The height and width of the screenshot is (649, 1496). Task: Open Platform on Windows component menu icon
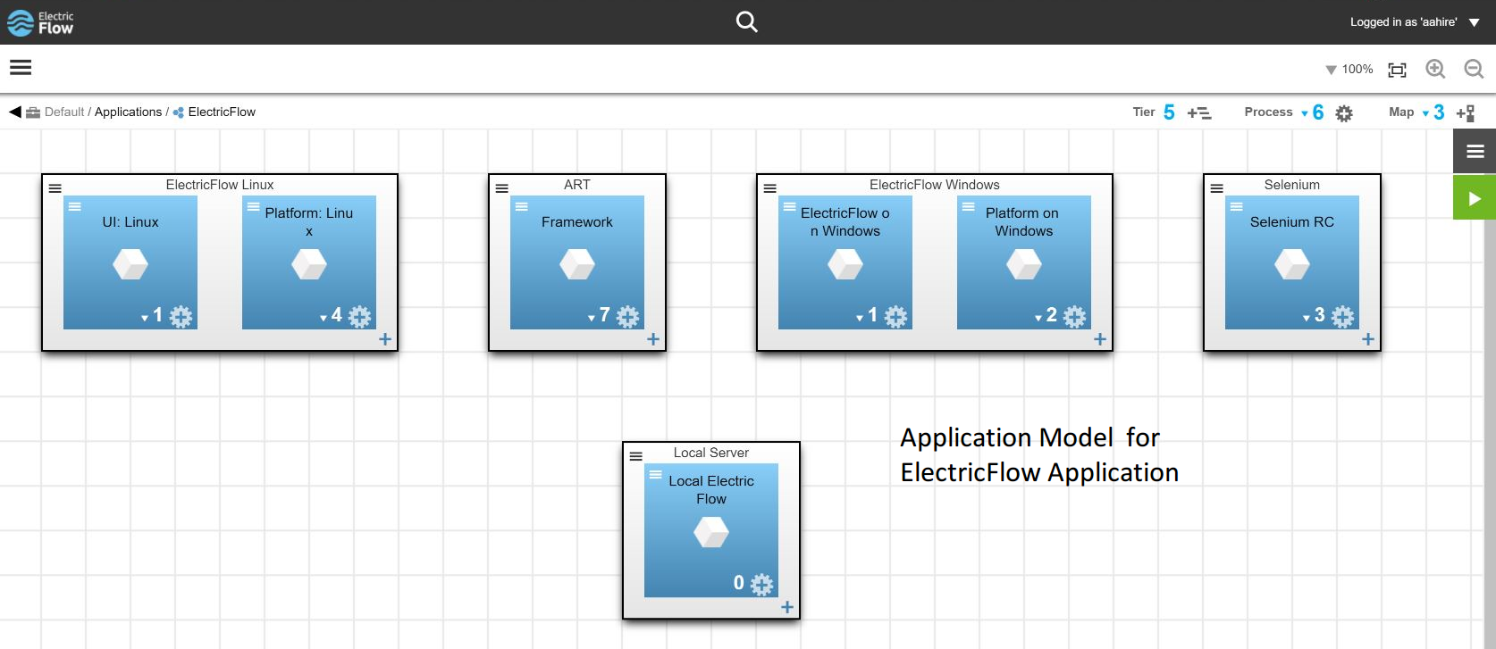[x=969, y=206]
